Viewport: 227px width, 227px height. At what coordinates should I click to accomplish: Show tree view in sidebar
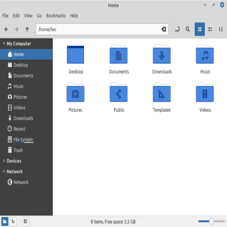click(13, 221)
